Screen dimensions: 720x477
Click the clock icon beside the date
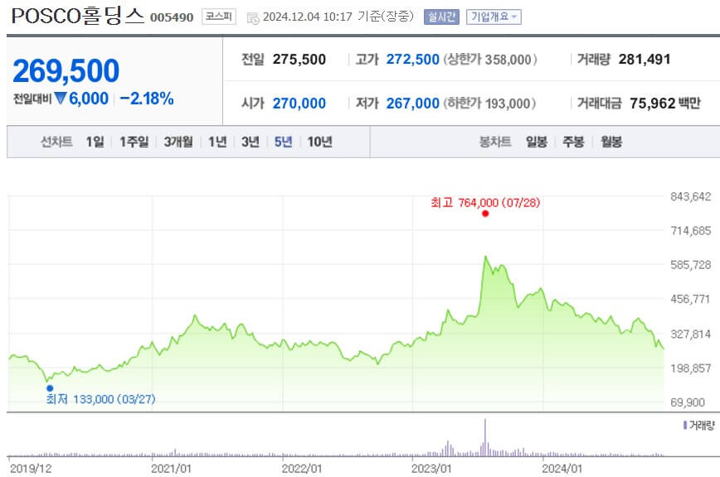tap(253, 18)
